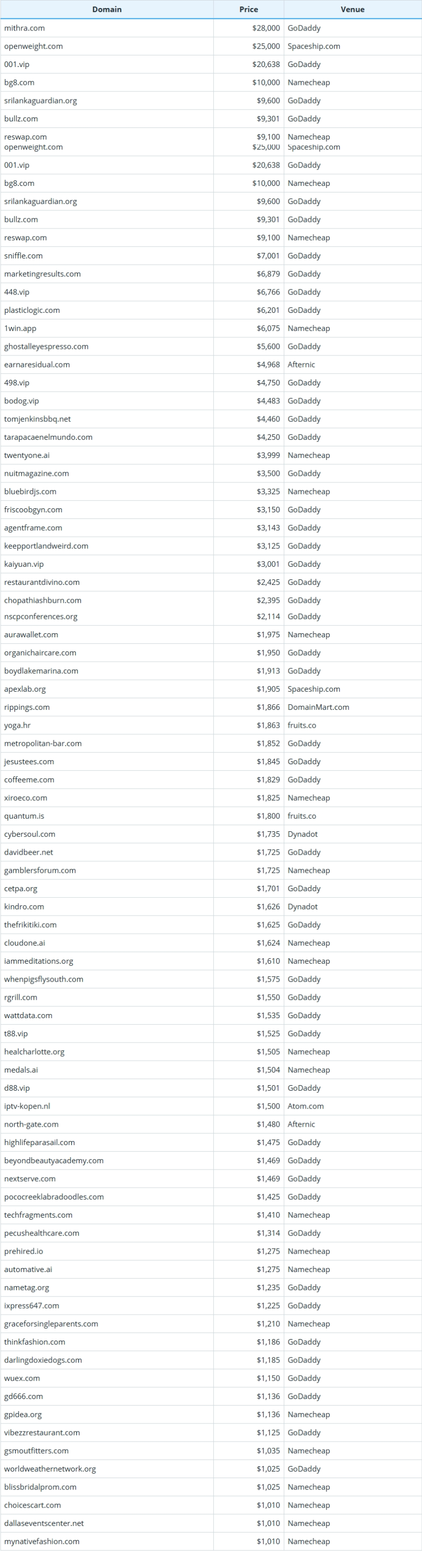The image size is (422, 1551).
Task: Open the yoga.hr domain row
Action: point(211,726)
